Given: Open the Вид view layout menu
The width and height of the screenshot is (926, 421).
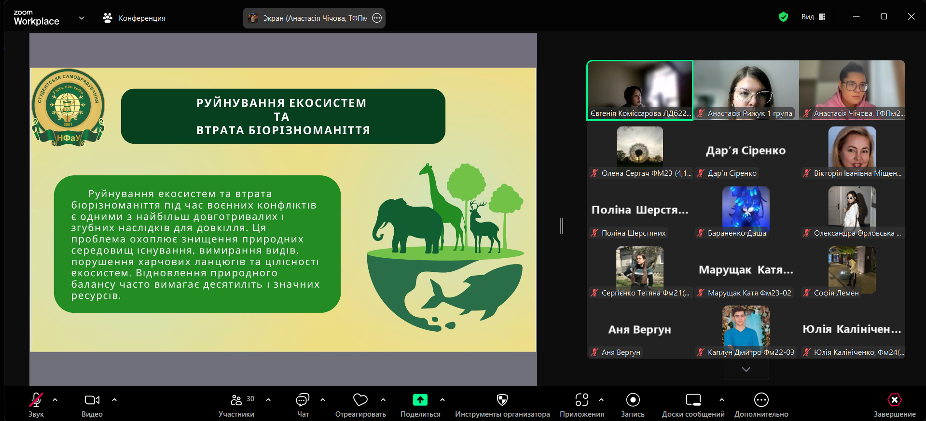Looking at the screenshot, I should 814,17.
